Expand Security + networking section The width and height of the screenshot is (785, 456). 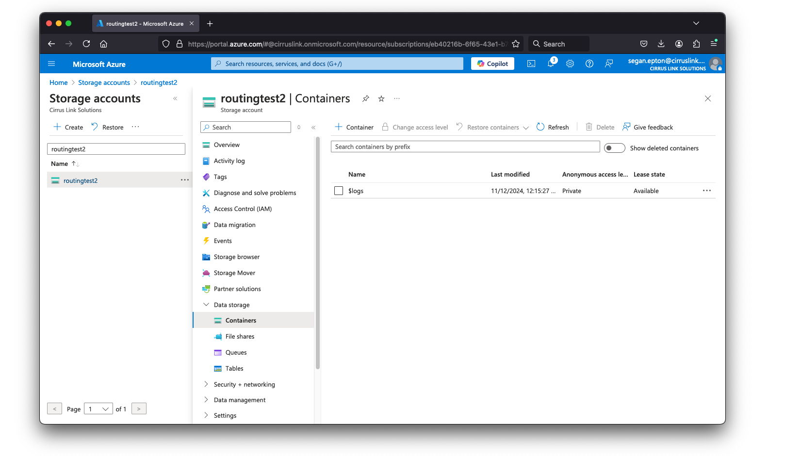click(x=206, y=384)
